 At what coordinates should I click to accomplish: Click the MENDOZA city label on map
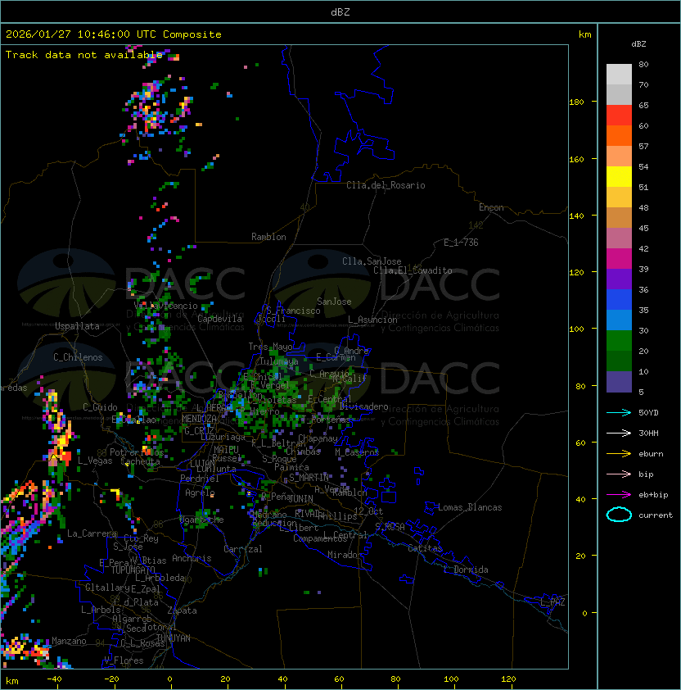(200, 419)
